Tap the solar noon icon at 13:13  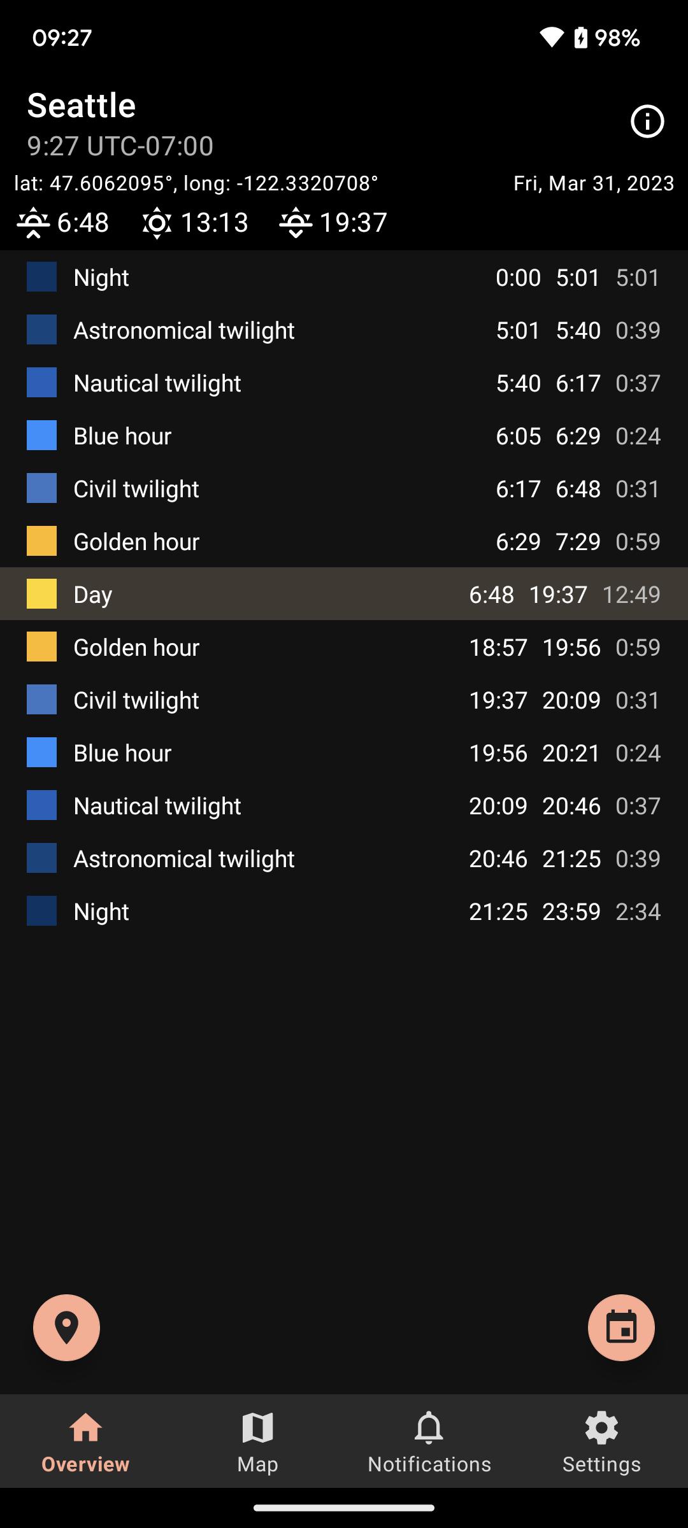pyautogui.click(x=157, y=223)
